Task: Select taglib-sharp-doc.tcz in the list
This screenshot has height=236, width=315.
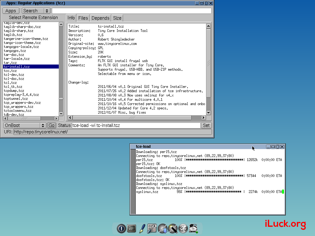Action: coord(31,27)
